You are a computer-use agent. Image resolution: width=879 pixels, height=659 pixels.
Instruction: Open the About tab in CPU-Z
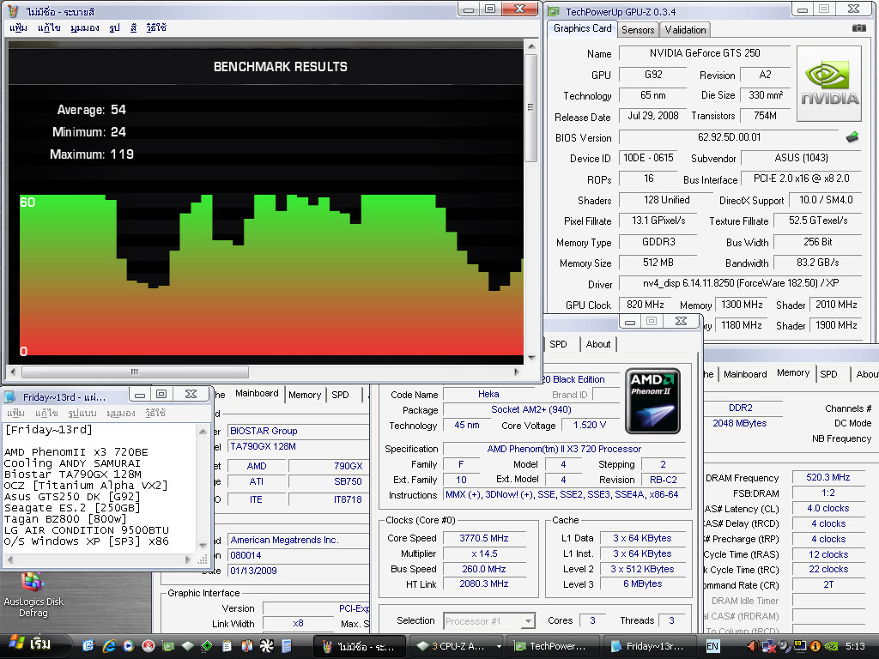coord(598,344)
